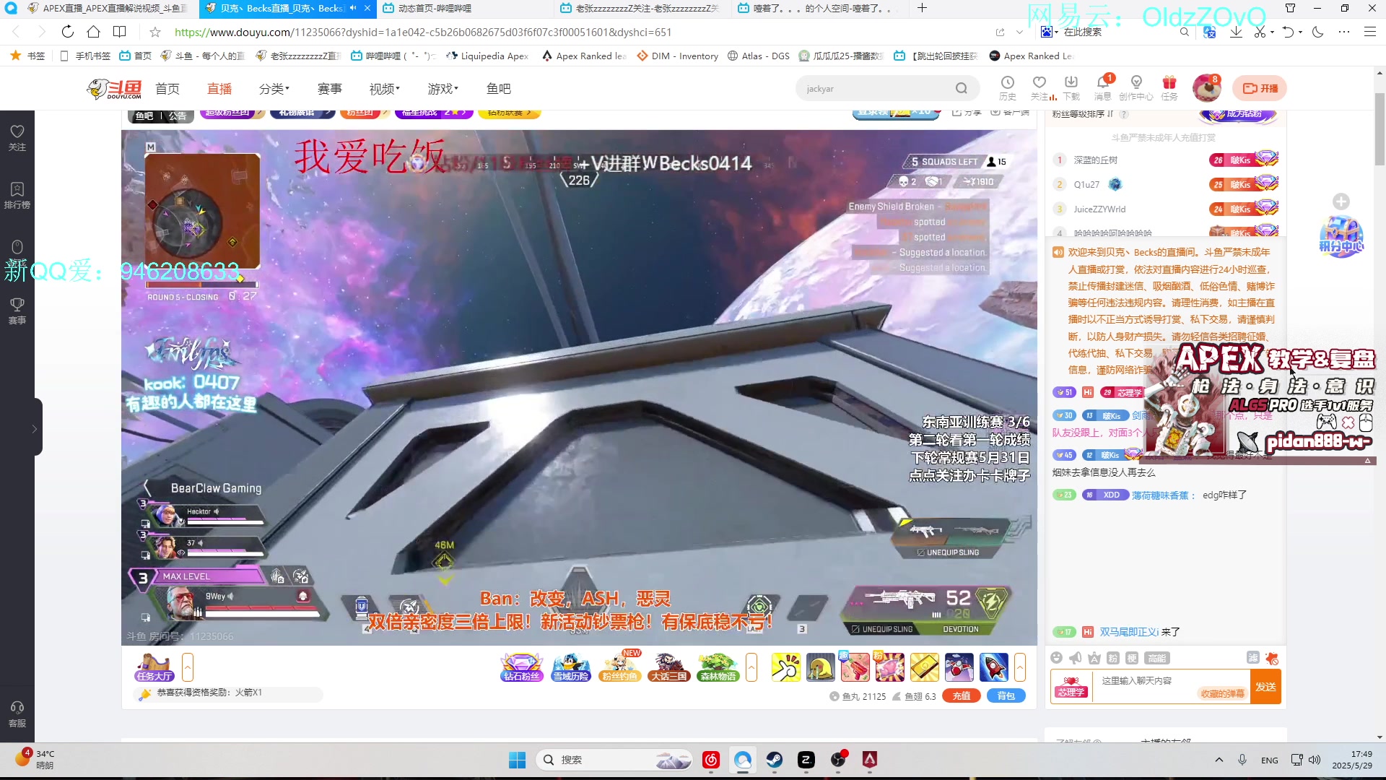Open 大话三国 game icon
Image resolution: width=1386 pixels, height=780 pixels.
pyautogui.click(x=669, y=667)
